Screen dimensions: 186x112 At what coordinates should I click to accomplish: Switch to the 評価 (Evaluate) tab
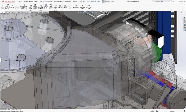pos(19,12)
